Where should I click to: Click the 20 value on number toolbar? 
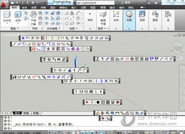(90, 81)
